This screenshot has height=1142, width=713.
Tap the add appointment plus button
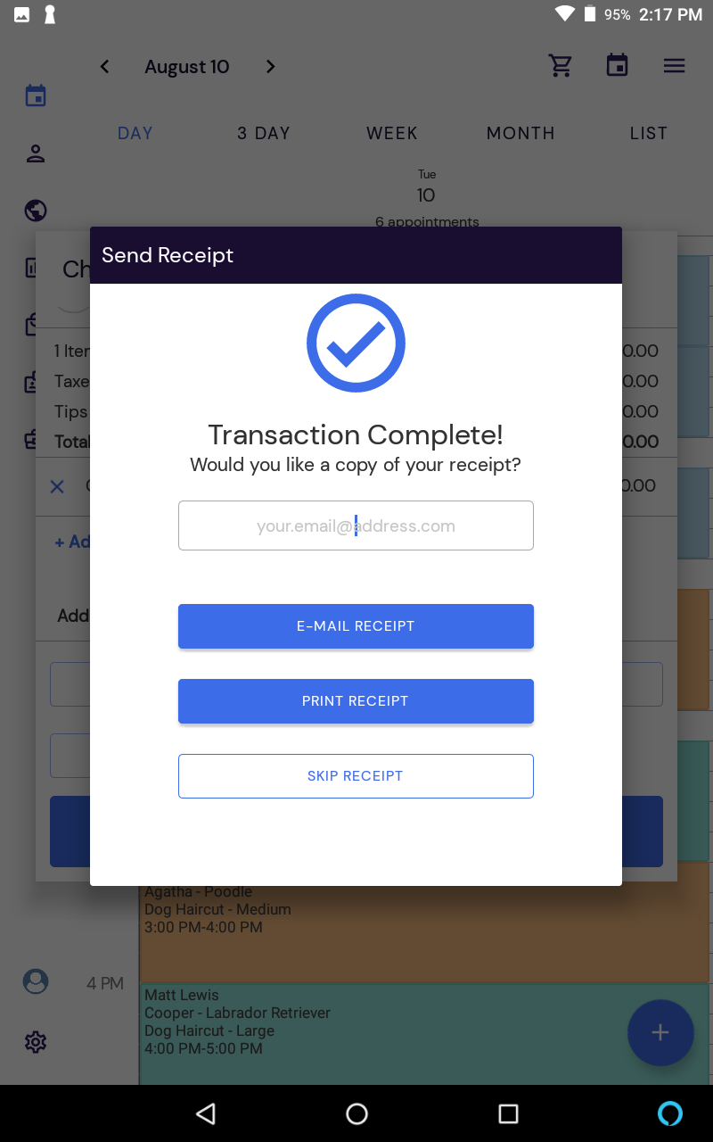click(660, 1032)
